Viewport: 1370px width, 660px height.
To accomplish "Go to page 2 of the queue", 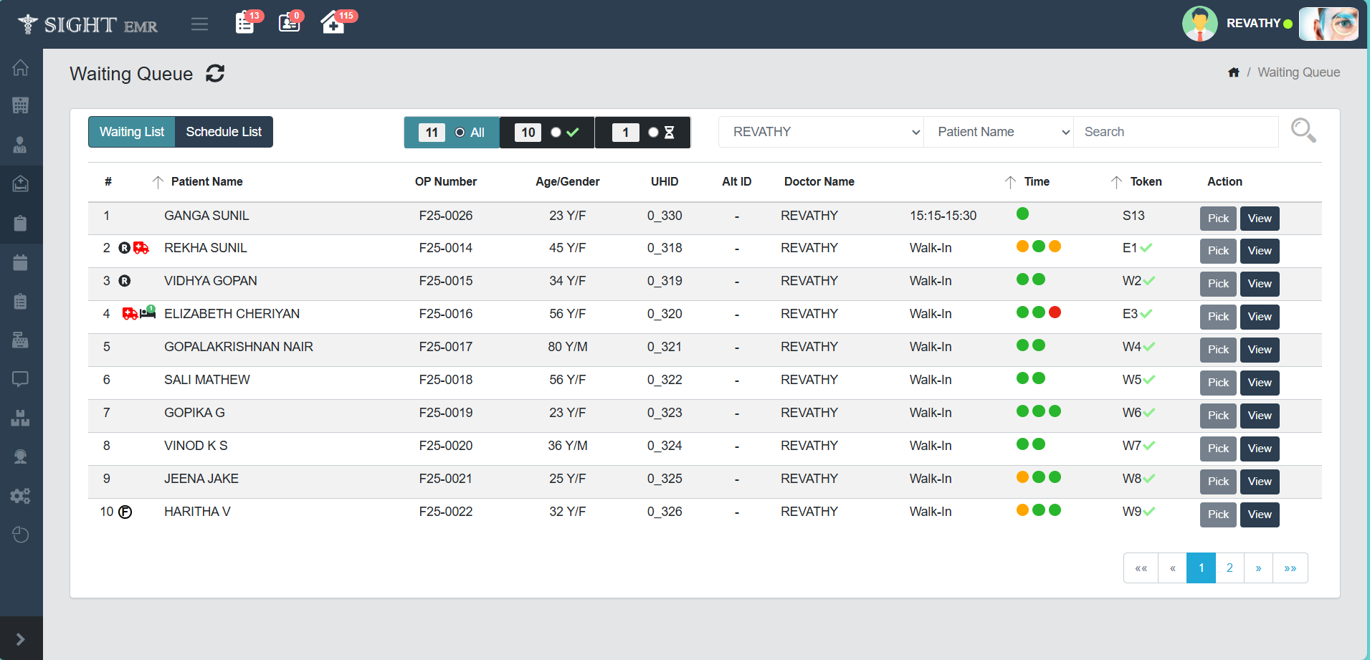I will click(1229, 568).
